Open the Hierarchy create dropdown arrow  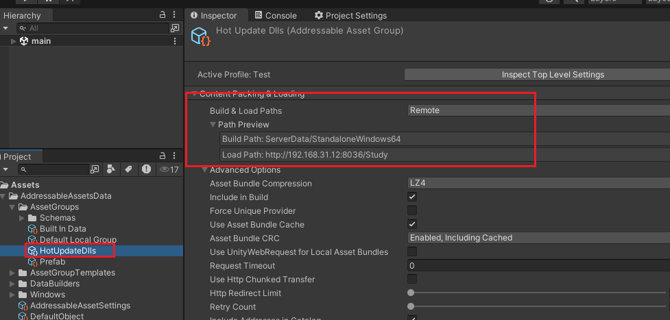point(5,28)
